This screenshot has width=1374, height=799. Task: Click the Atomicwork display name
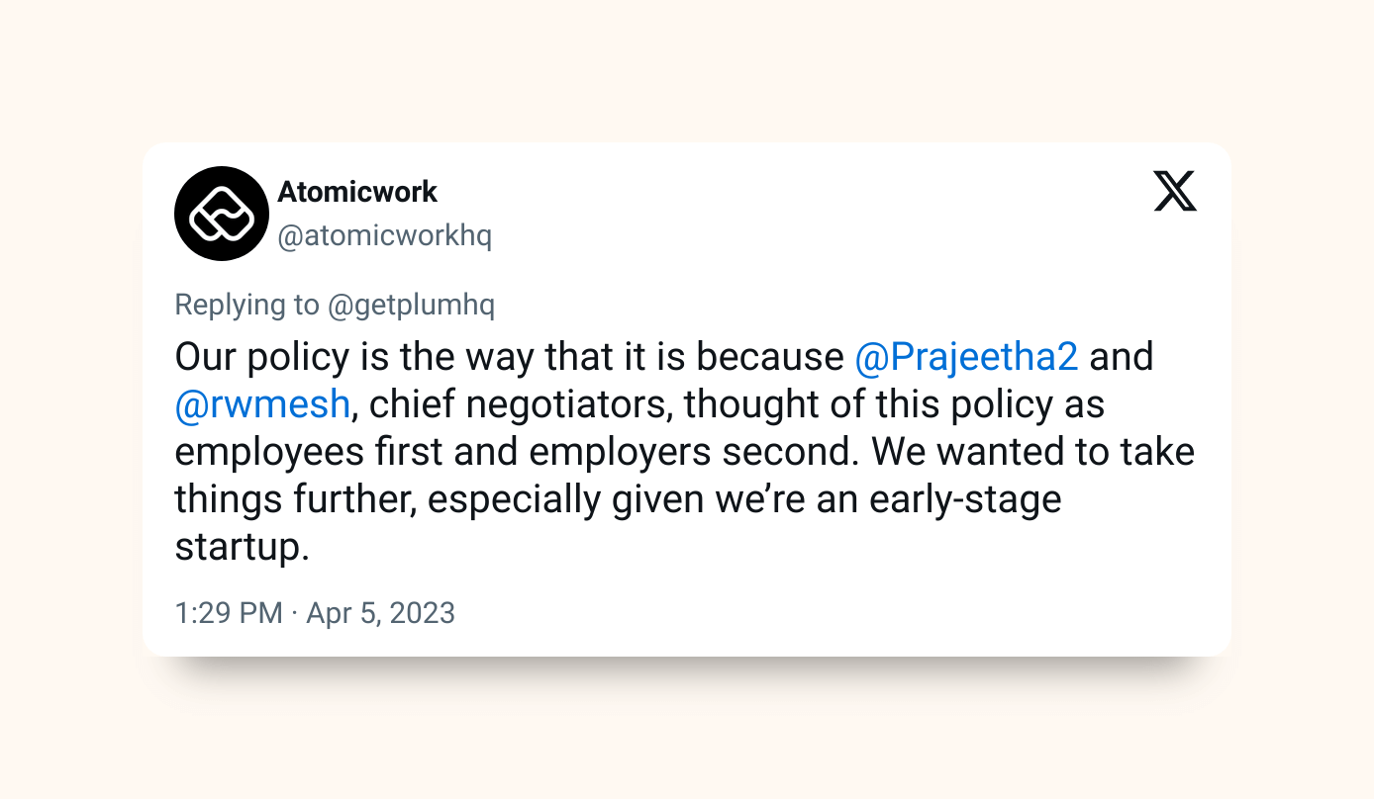tap(357, 191)
